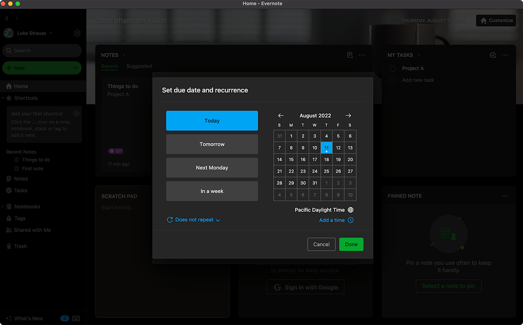The height and width of the screenshot is (325, 523).
Task: Pick August 31 on the calendar
Action: pos(315,183)
